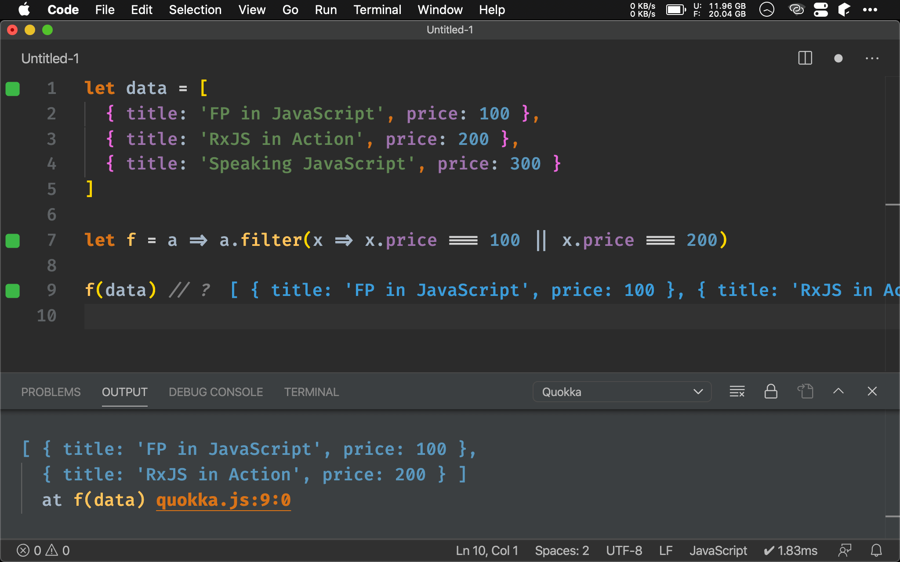Maximize the panel with the chevron up
Image resolution: width=900 pixels, height=562 pixels.
pyautogui.click(x=838, y=391)
